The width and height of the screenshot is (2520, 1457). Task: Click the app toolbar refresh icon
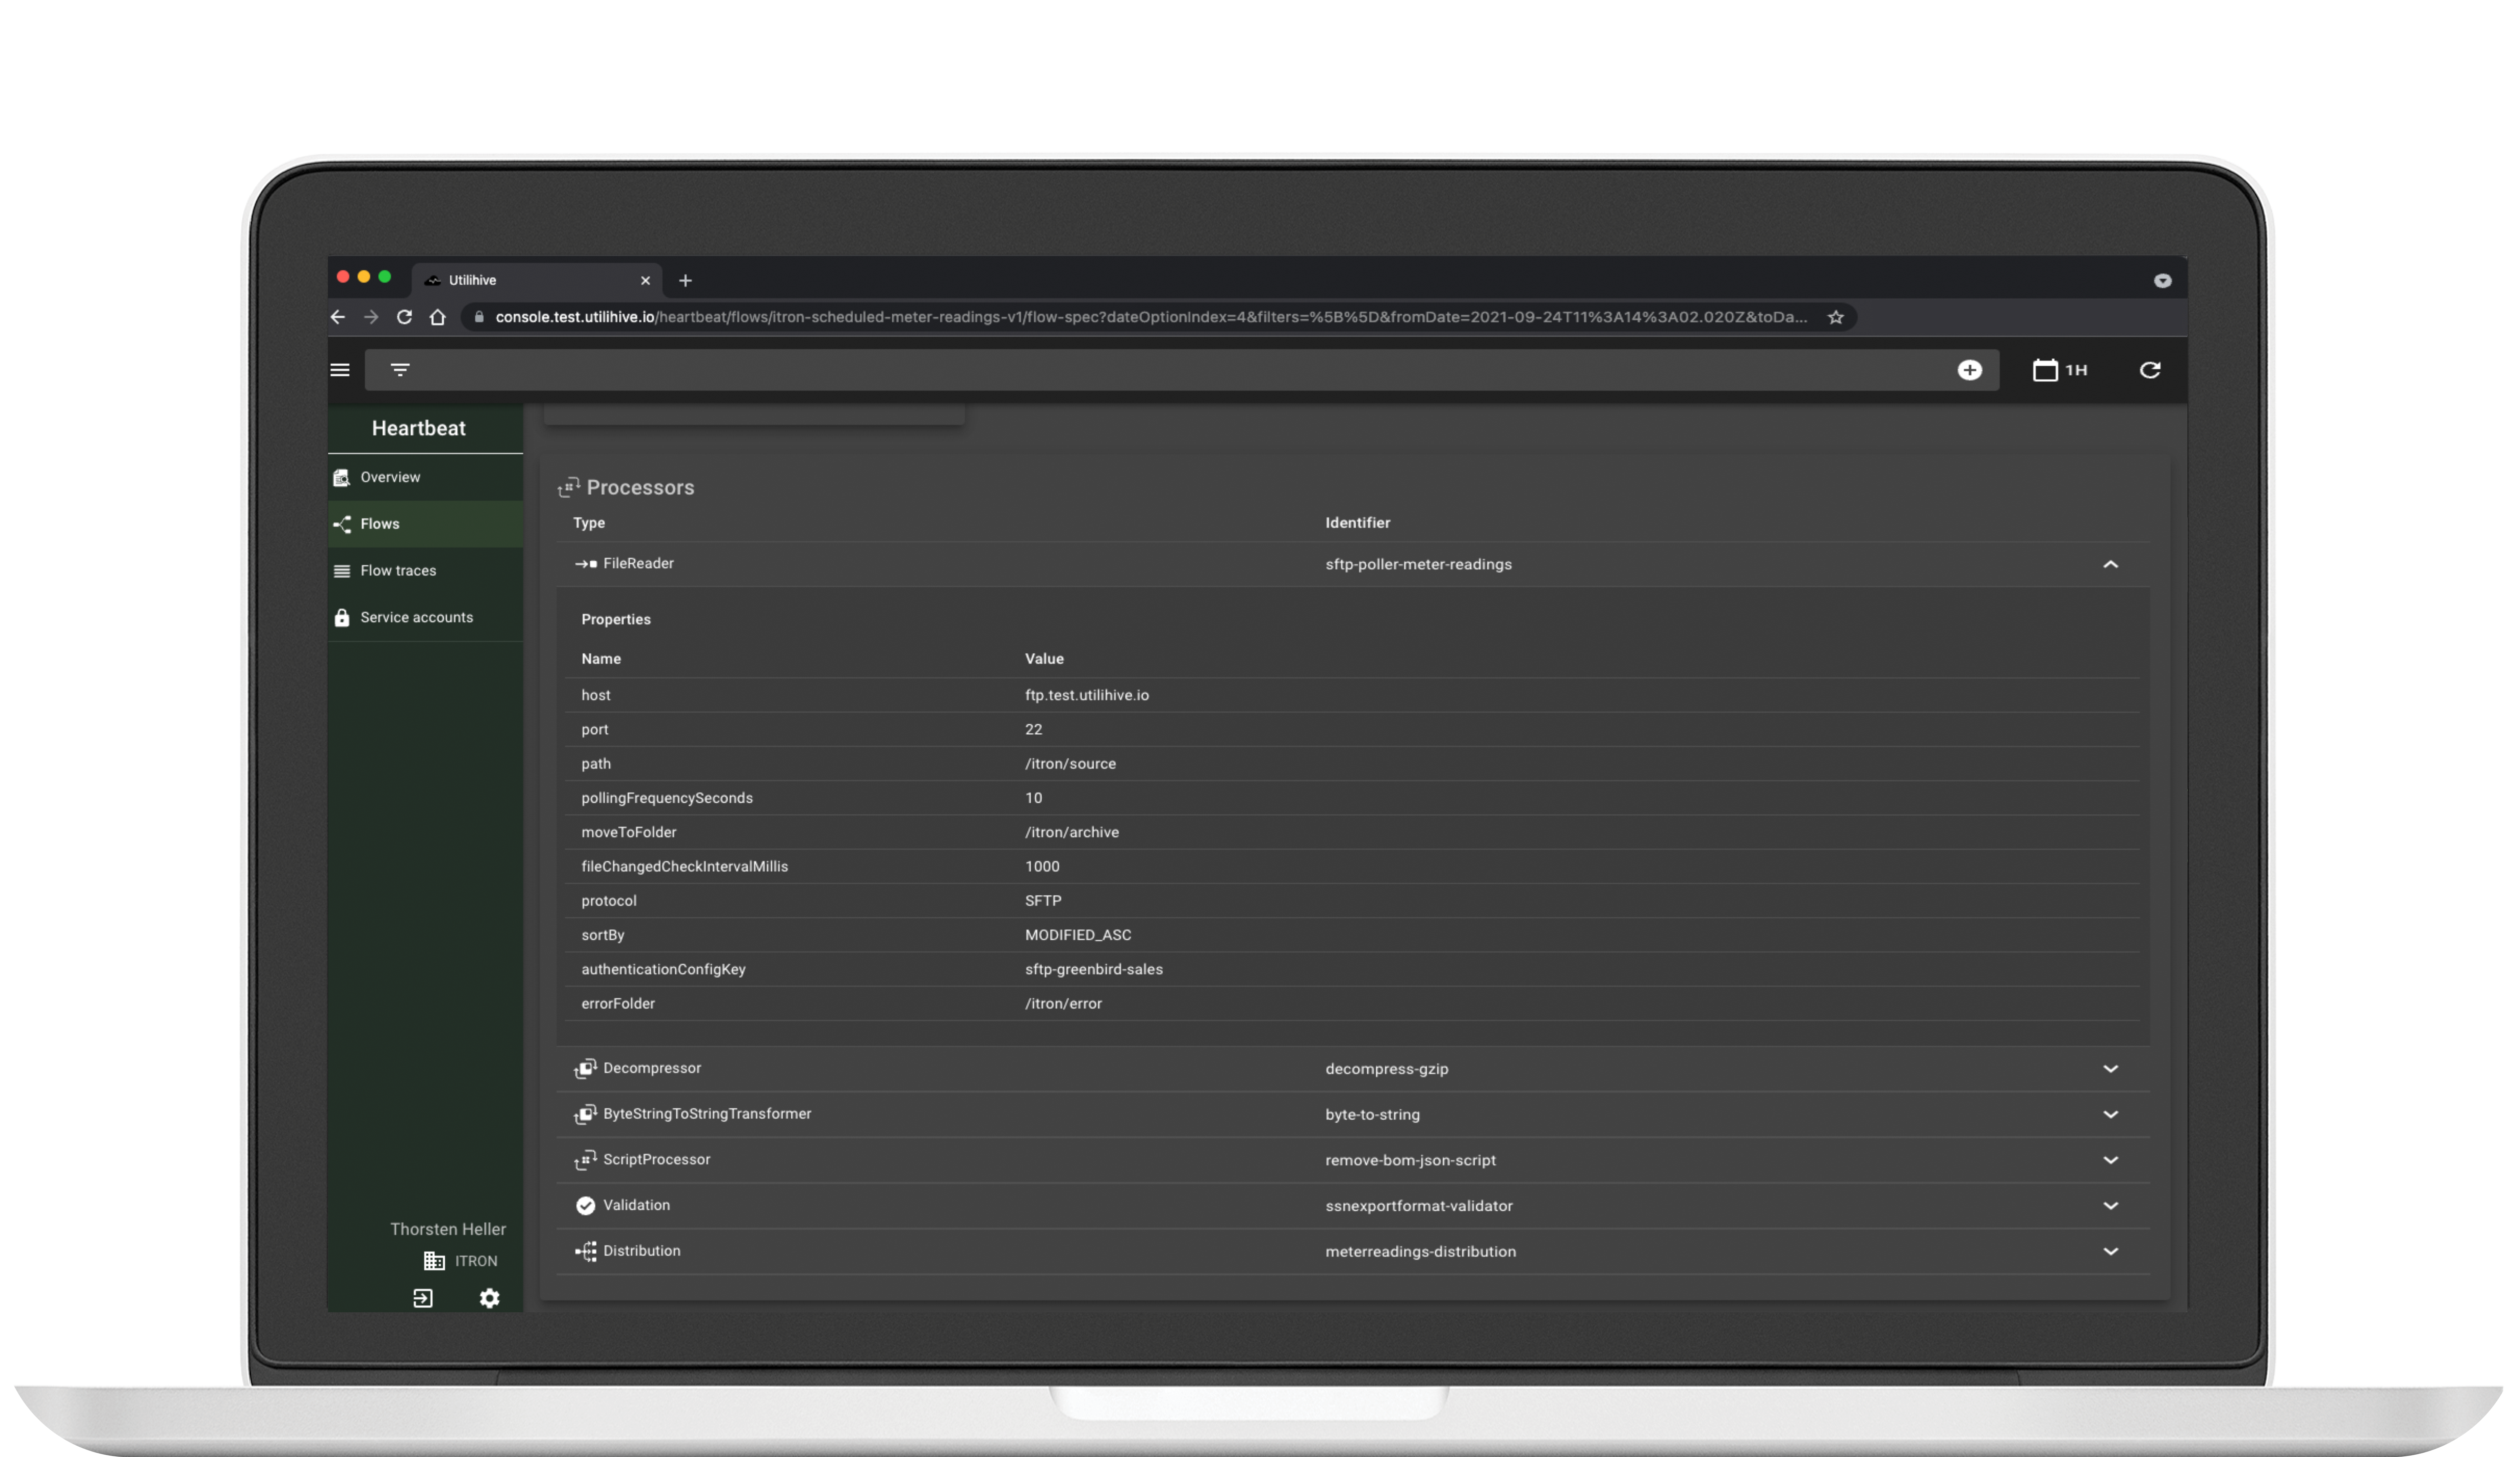tap(2150, 370)
